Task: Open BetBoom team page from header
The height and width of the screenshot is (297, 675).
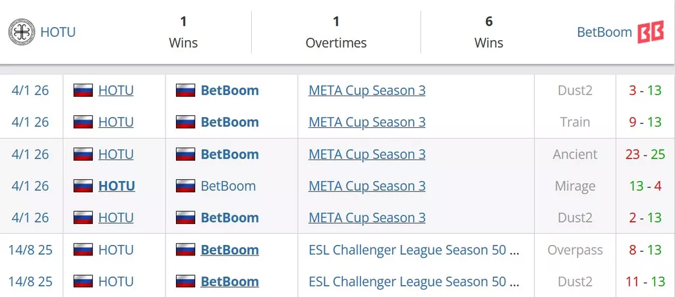Action: coord(604,32)
